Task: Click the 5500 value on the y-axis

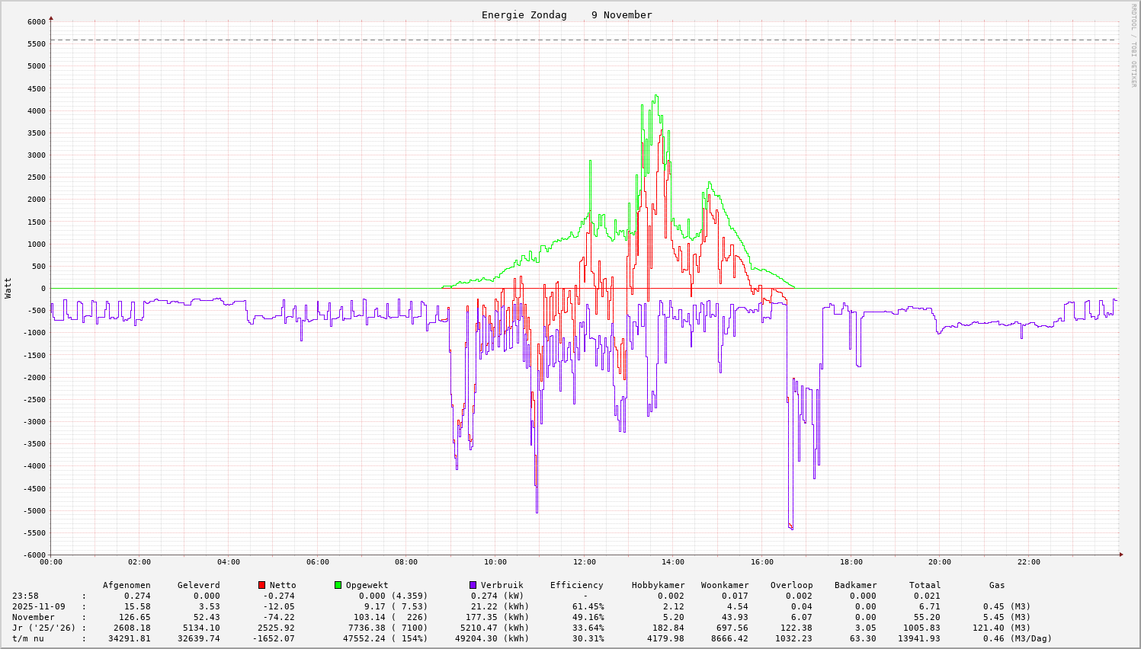Action: coord(37,43)
